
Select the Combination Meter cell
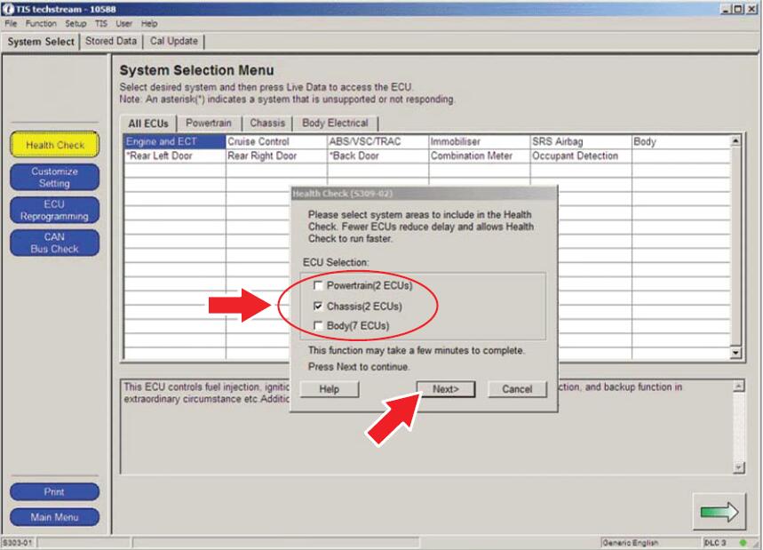coord(480,155)
